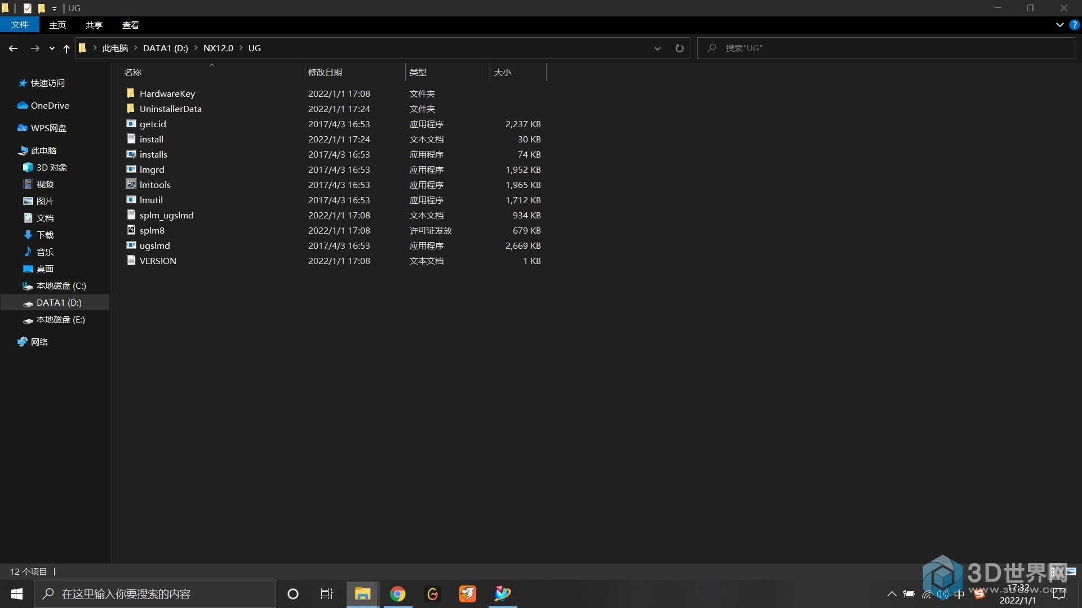The width and height of the screenshot is (1082, 608).
Task: Select the splm_ugslmd document icon
Action: click(x=131, y=215)
